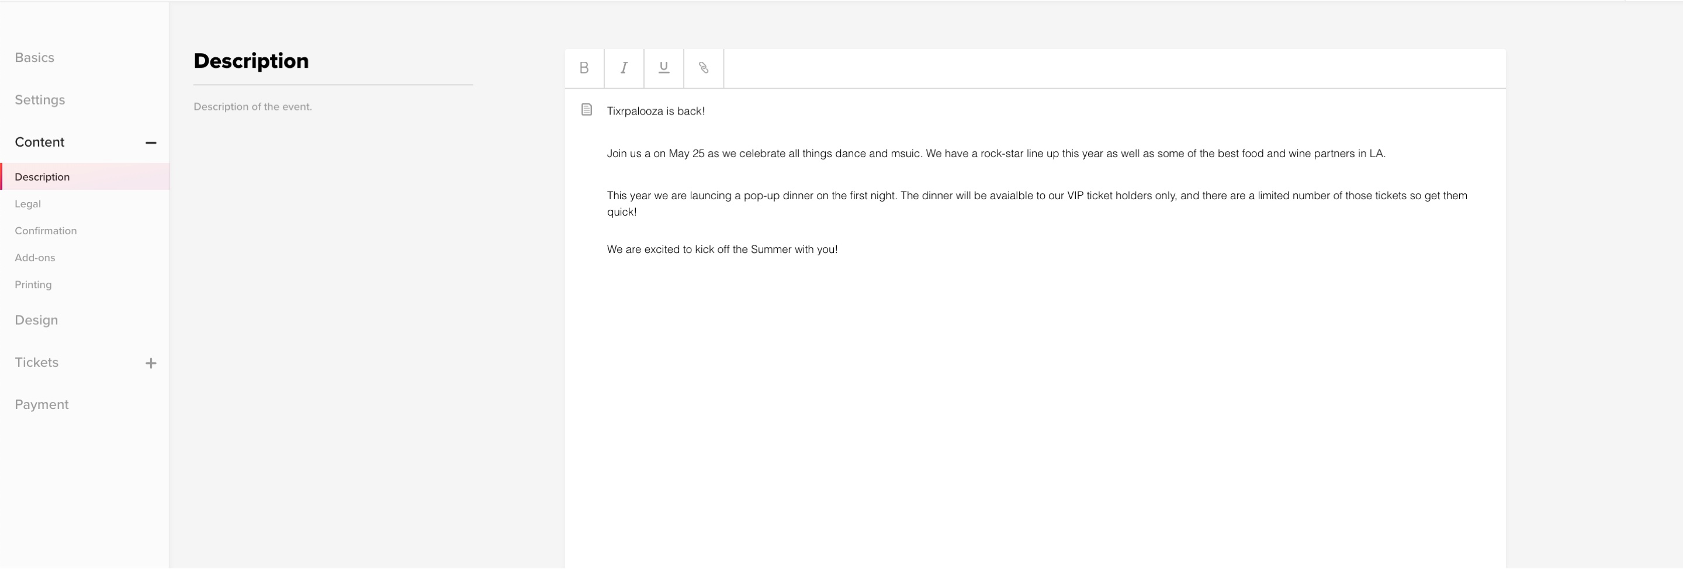This screenshot has width=1683, height=569.
Task: Toggle bold formatting in editor toolbar
Action: click(584, 68)
